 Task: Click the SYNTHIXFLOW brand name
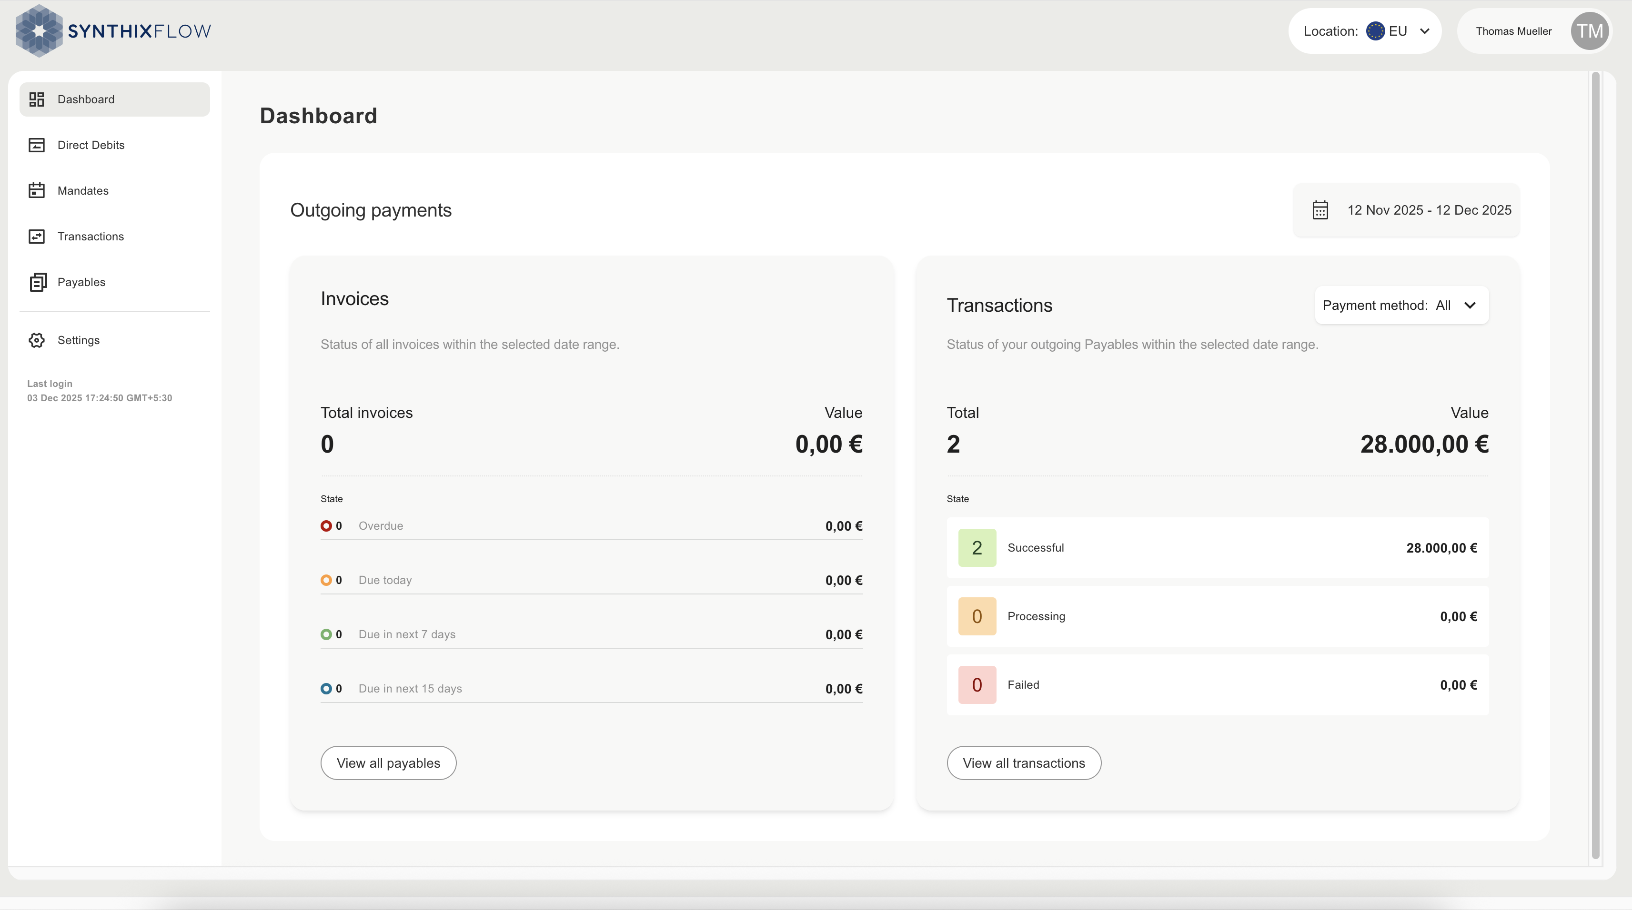(140, 31)
